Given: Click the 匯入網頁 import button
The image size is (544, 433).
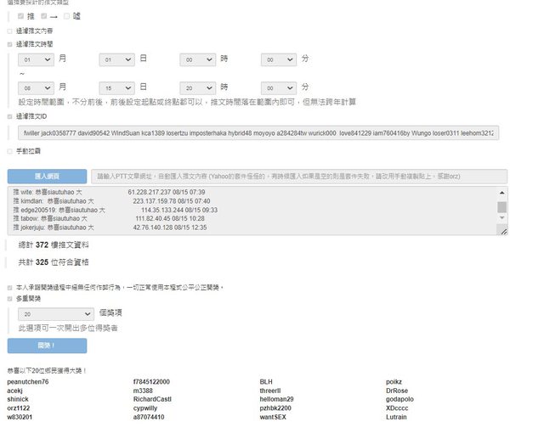Looking at the screenshot, I should pyautogui.click(x=47, y=177).
